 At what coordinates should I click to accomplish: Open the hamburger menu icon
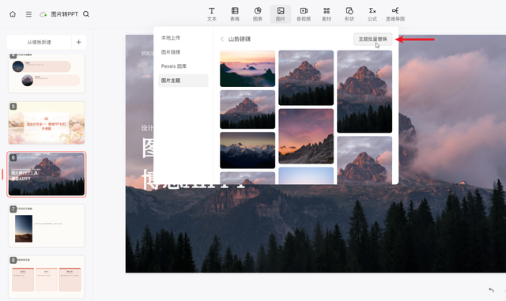click(x=28, y=14)
